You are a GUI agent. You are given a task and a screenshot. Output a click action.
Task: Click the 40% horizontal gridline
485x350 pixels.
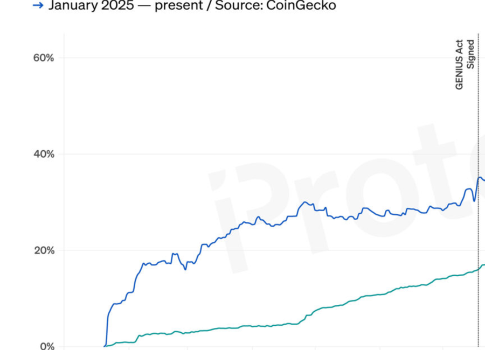[x=162, y=154]
